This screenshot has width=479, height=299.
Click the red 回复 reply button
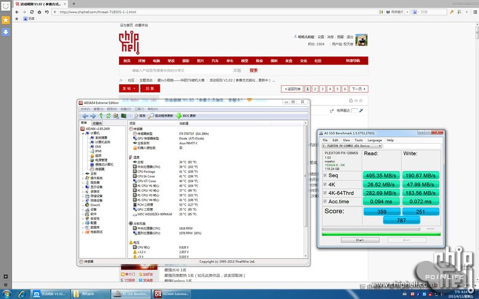(150, 88)
